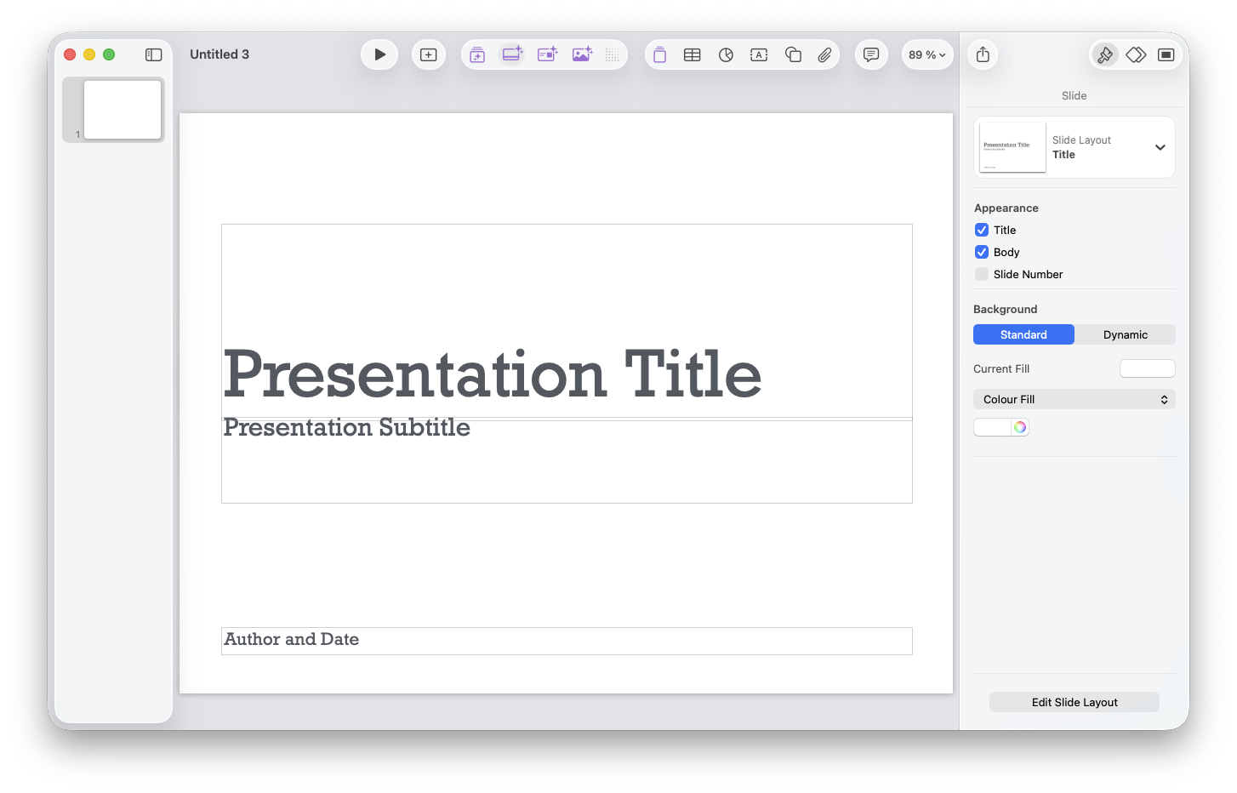This screenshot has width=1237, height=793.
Task: Insert a shape
Action: pos(793,54)
